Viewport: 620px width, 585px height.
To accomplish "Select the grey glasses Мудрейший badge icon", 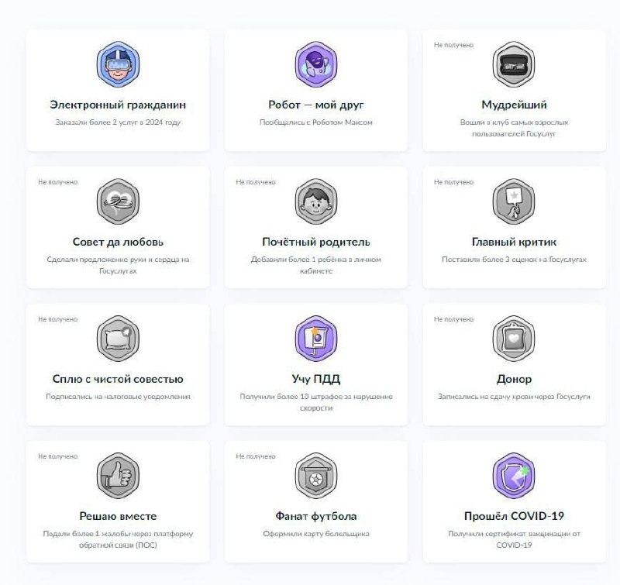I will click(x=514, y=64).
